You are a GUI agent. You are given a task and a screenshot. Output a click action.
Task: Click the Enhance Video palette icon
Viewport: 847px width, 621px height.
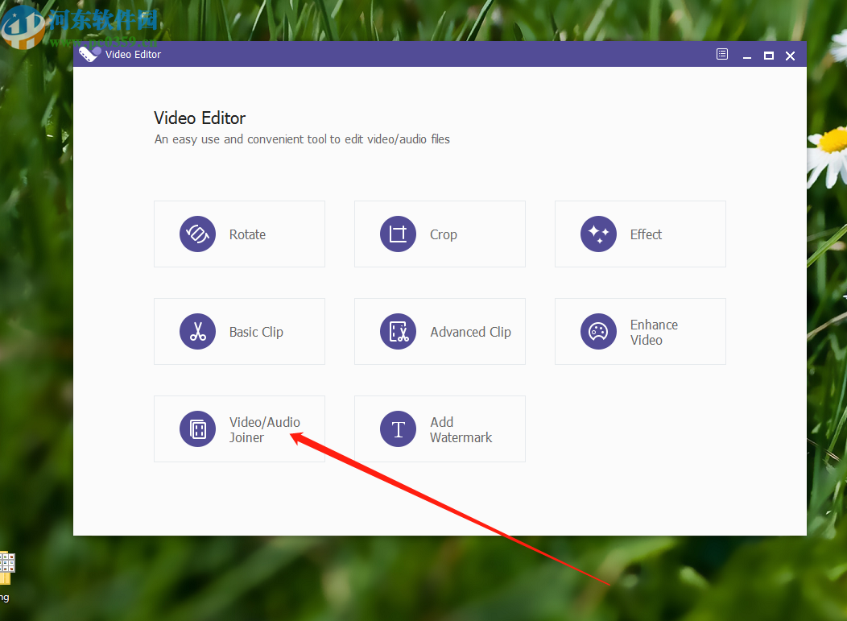pos(598,331)
